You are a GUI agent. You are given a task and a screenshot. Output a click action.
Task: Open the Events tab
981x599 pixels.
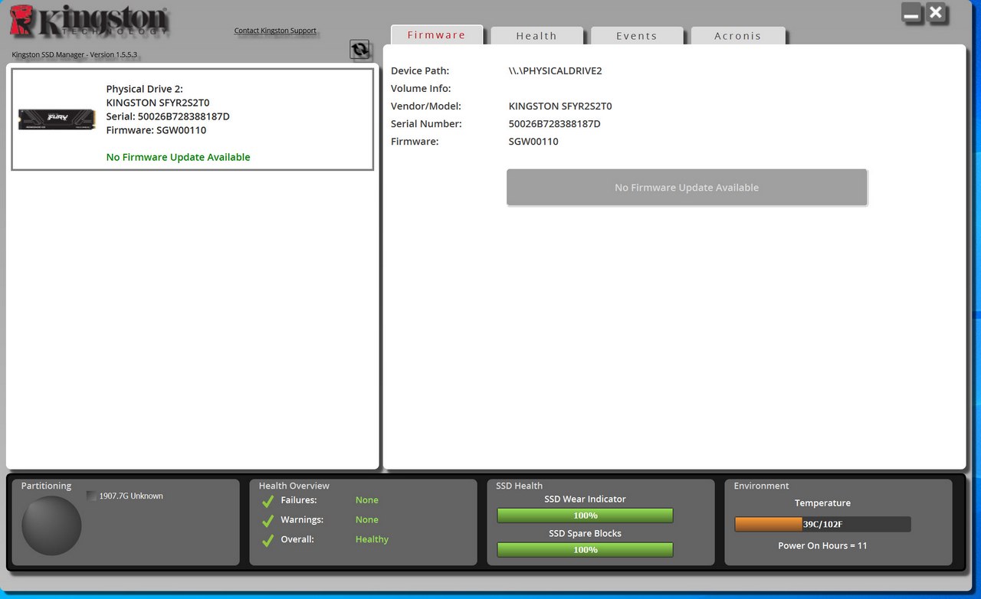(637, 36)
